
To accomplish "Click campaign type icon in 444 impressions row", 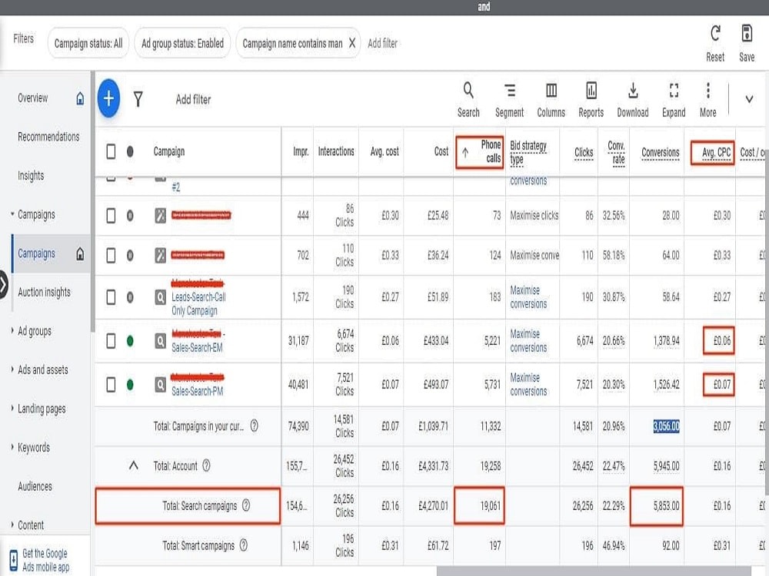I will [161, 216].
